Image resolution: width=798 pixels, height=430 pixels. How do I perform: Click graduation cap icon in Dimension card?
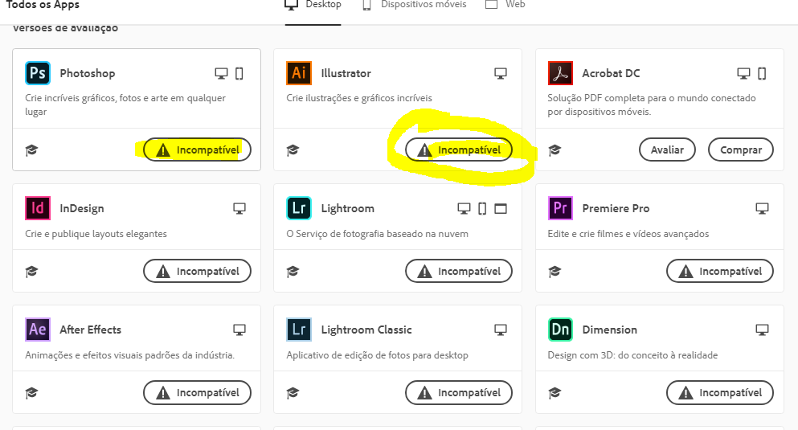(x=555, y=393)
